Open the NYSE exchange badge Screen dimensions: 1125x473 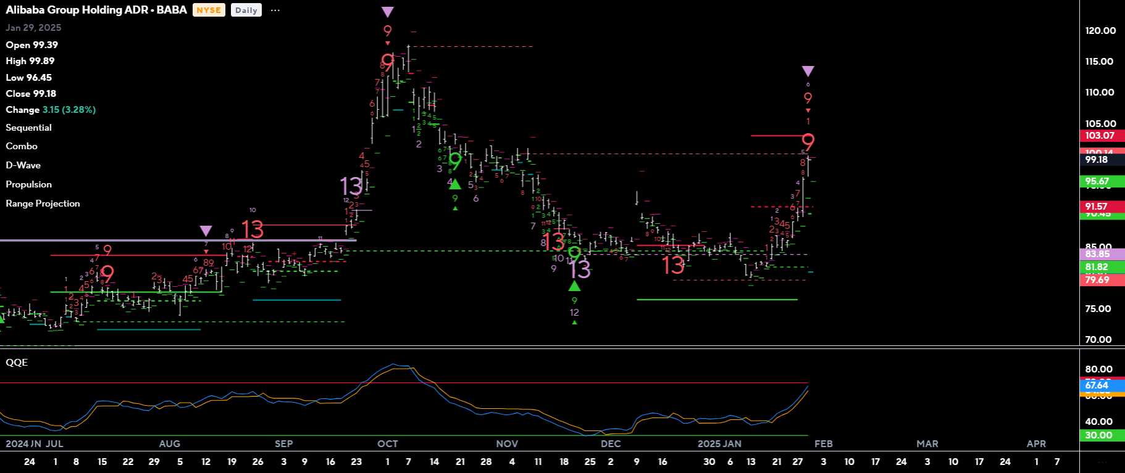[x=209, y=10]
